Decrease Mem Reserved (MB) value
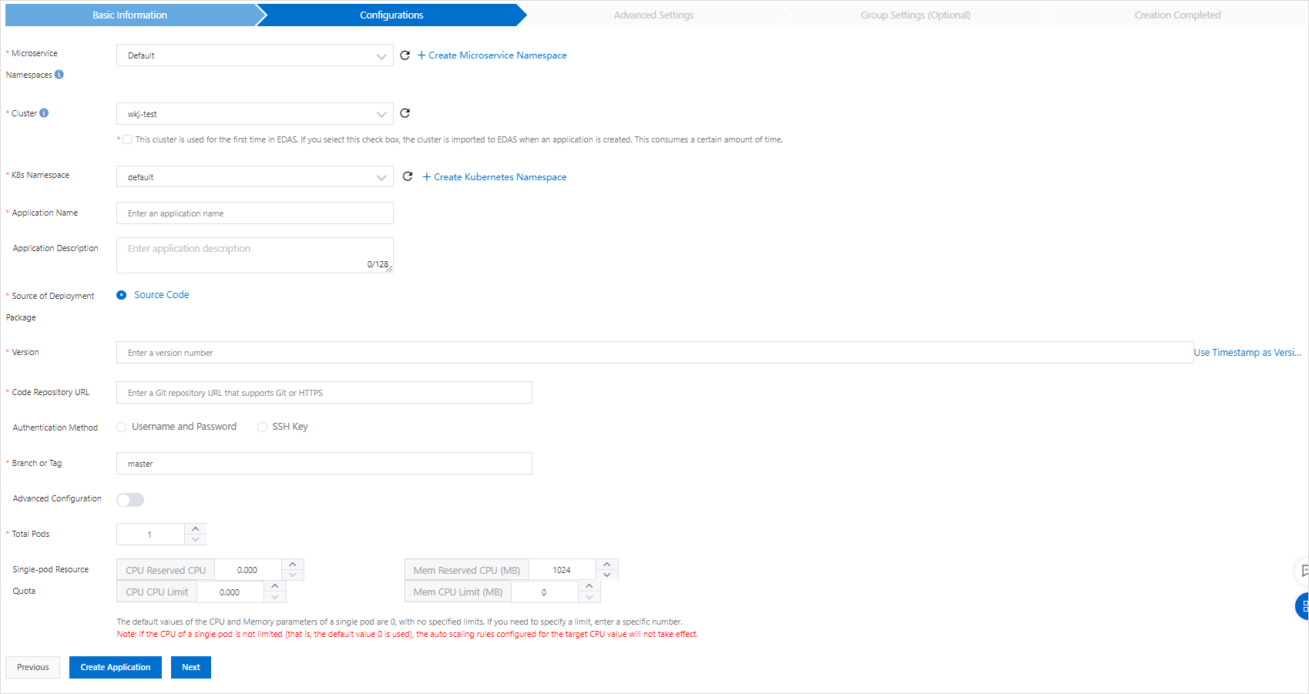This screenshot has width=1309, height=694. pos(607,575)
